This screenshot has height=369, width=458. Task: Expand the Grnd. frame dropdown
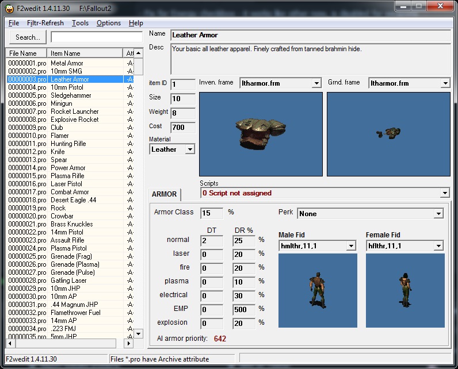[x=445, y=83]
